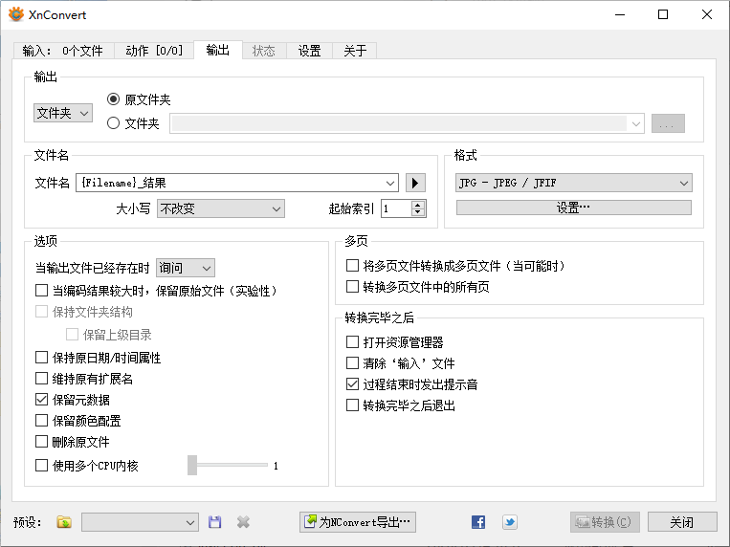Click the 起始索引 number field
Image resolution: width=730 pixels, height=547 pixels.
pos(397,208)
